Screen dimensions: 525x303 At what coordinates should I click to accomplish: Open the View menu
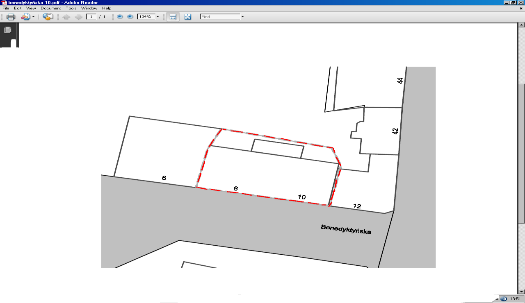coord(31,8)
